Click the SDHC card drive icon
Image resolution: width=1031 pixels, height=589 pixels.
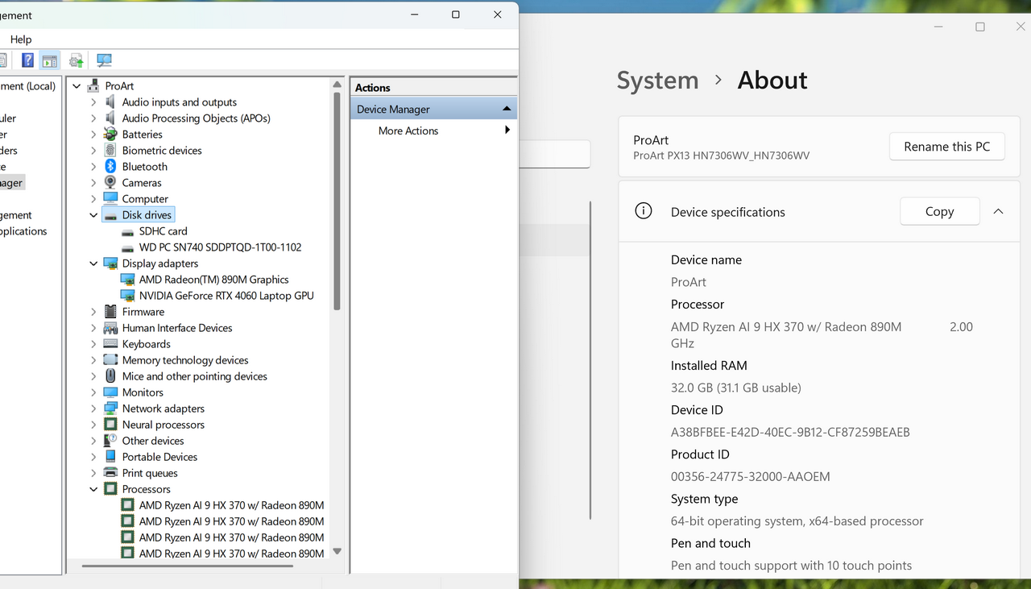click(127, 231)
